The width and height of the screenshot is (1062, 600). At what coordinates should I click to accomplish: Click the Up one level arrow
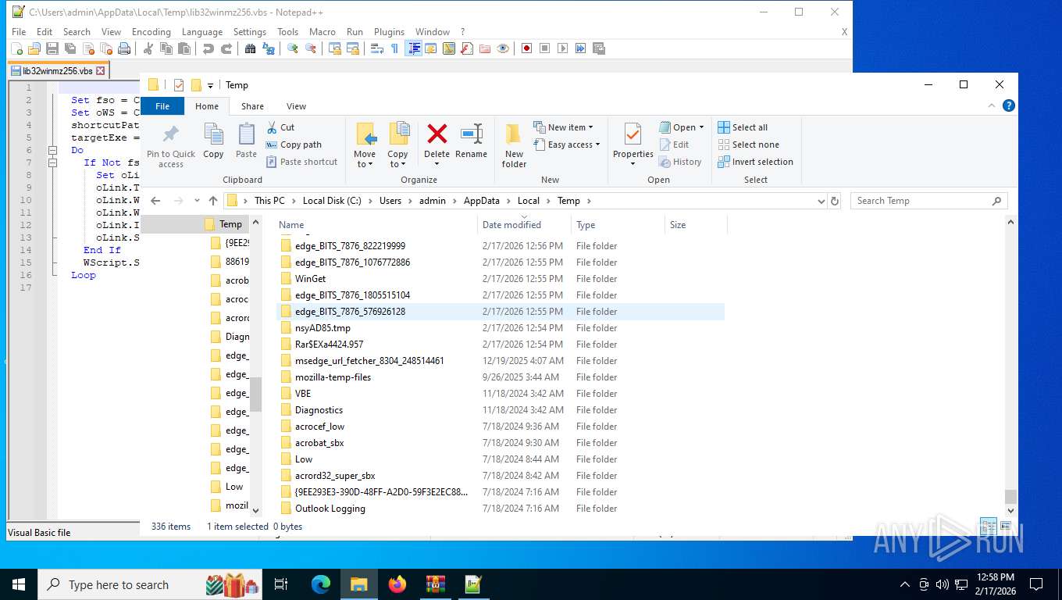point(212,201)
